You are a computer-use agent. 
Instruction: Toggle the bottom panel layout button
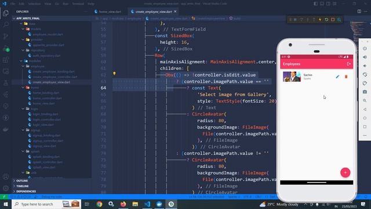click(322, 3)
